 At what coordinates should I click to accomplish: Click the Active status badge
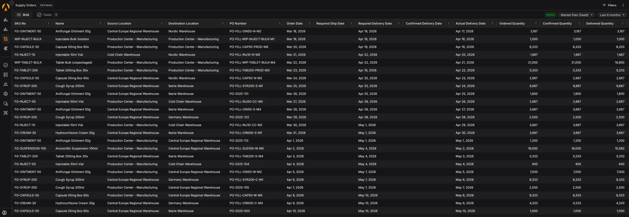pos(550,15)
